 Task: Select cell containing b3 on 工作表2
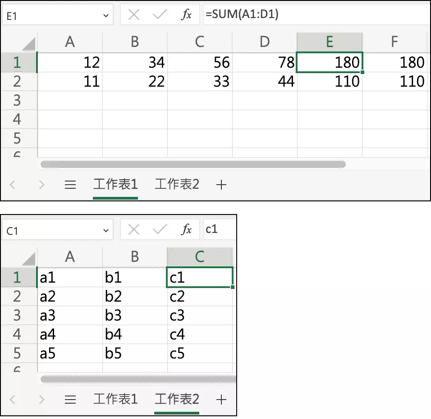tap(134, 315)
